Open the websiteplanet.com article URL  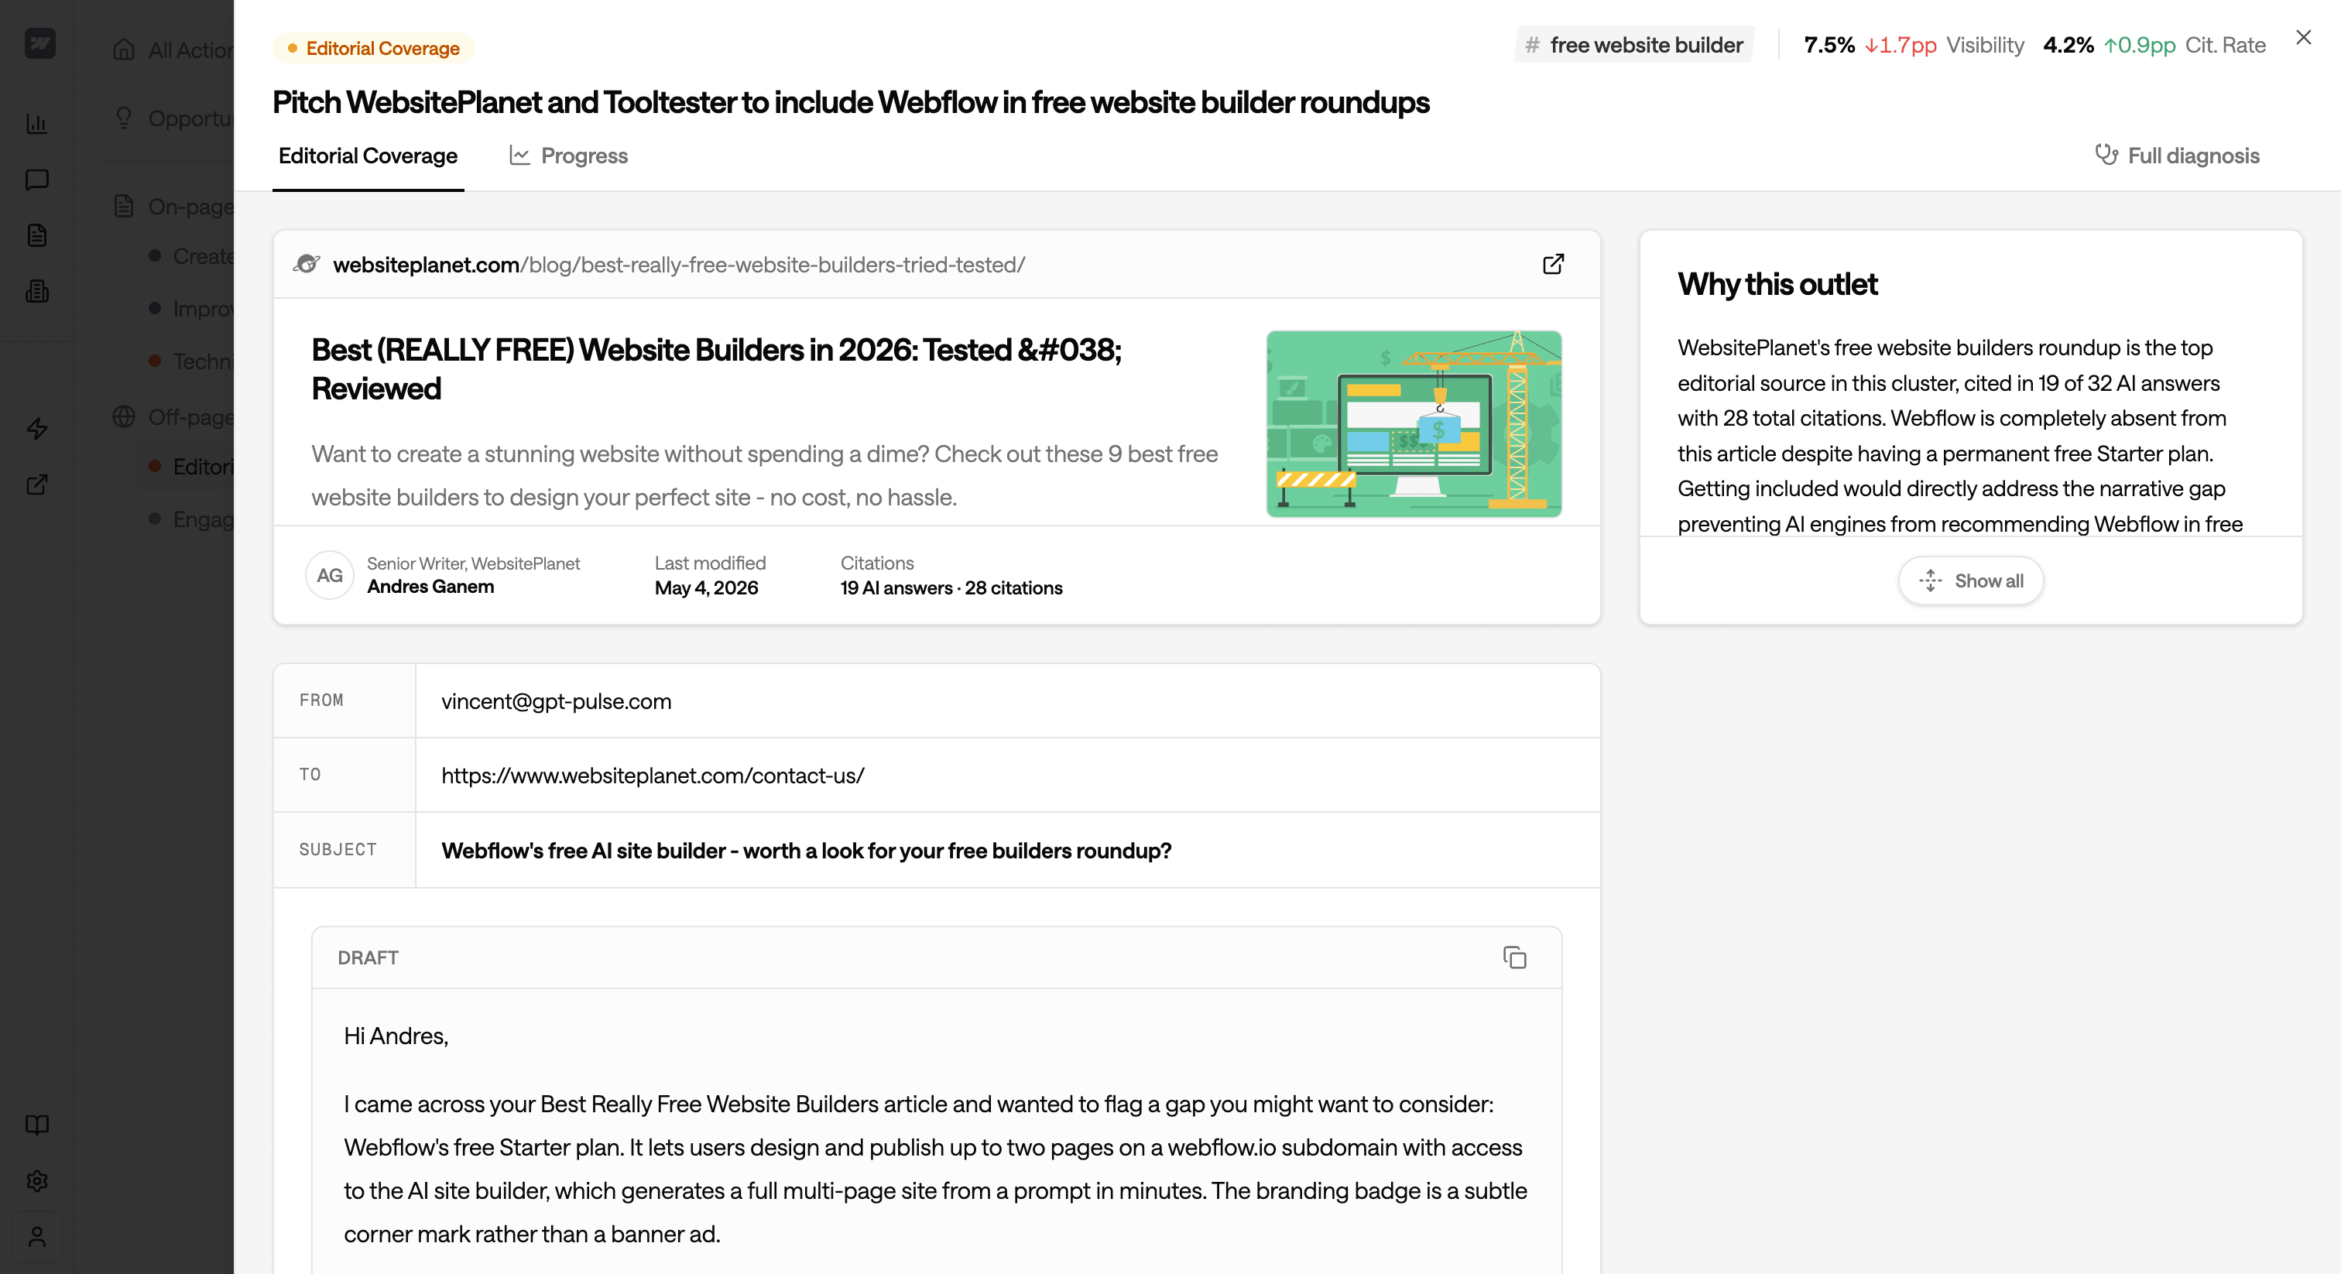click(679, 265)
